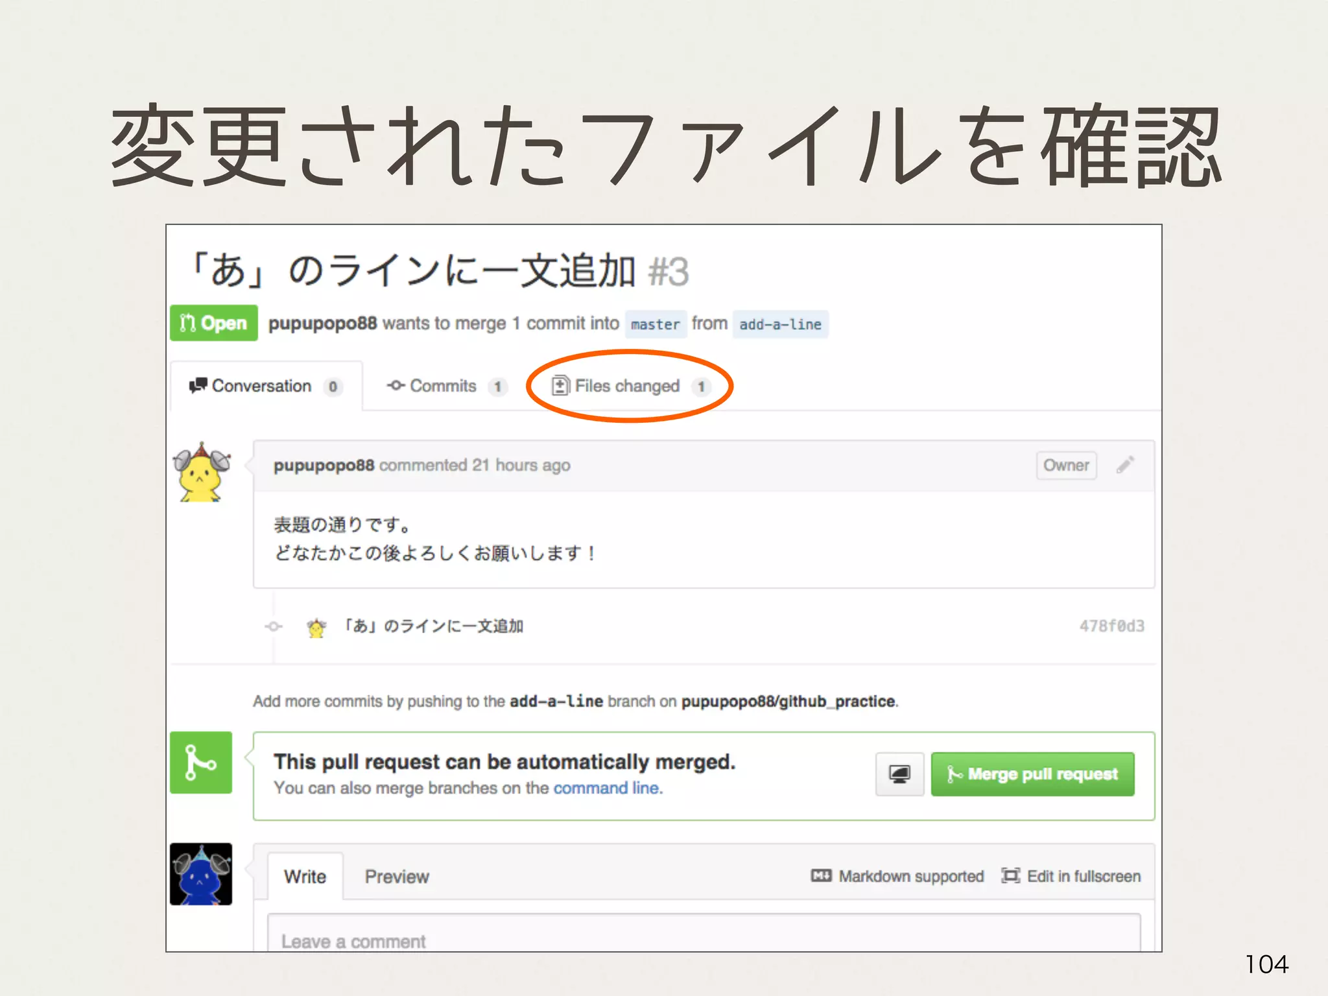Screen dimensions: 1328x996
Task: Select the Write tab
Action: point(305,877)
